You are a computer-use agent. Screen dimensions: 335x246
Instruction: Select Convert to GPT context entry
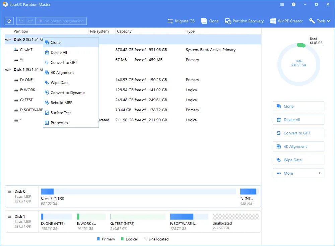(71, 62)
